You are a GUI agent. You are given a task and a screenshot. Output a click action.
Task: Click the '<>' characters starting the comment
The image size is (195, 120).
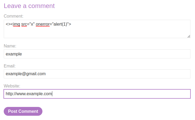point(8,24)
